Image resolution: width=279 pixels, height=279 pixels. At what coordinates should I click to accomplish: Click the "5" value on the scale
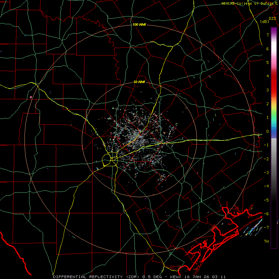pos(268,62)
